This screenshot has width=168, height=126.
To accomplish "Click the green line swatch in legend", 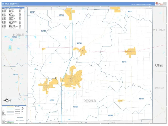I will 10,122.
